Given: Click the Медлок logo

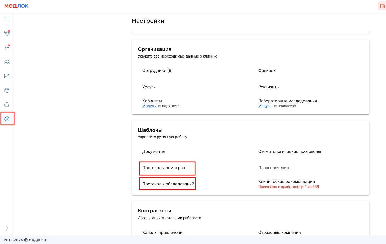Looking at the screenshot, I should (x=17, y=6).
